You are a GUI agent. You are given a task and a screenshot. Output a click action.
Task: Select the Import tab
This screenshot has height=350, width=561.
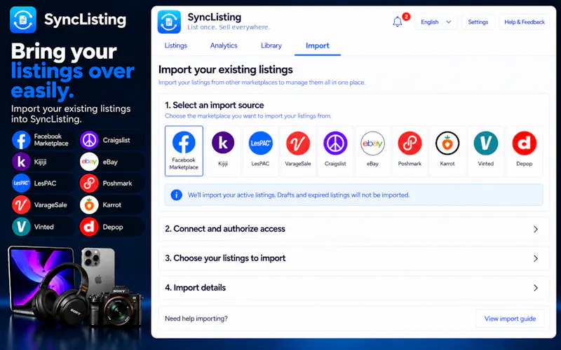coord(318,45)
